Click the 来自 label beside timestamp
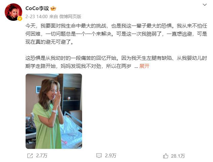The image size is (213, 162). point(54,16)
